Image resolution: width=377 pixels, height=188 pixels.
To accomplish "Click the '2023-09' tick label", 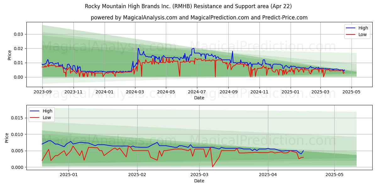I will click(42, 92).
